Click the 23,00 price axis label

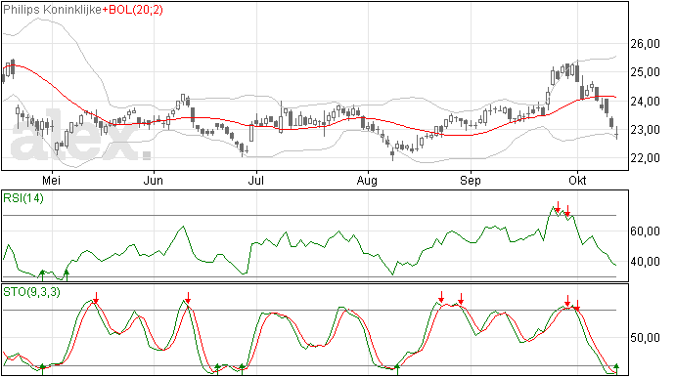point(645,130)
